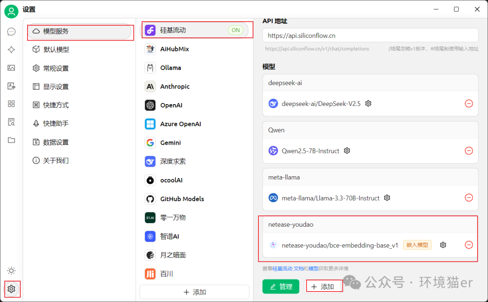The height and width of the screenshot is (302, 488).
Task: Open 常规设置 settings section
Action: (x=80, y=68)
